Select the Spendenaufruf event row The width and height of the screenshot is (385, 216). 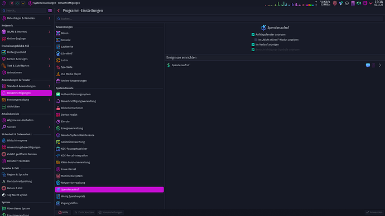(x=275, y=65)
